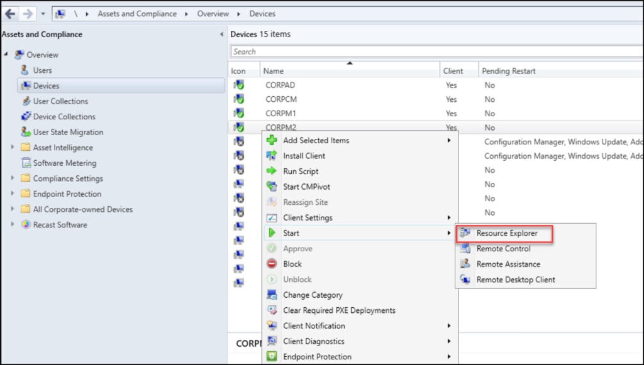Image resolution: width=644 pixels, height=365 pixels.
Task: Click the Run Script green arrow icon
Action: [272, 171]
